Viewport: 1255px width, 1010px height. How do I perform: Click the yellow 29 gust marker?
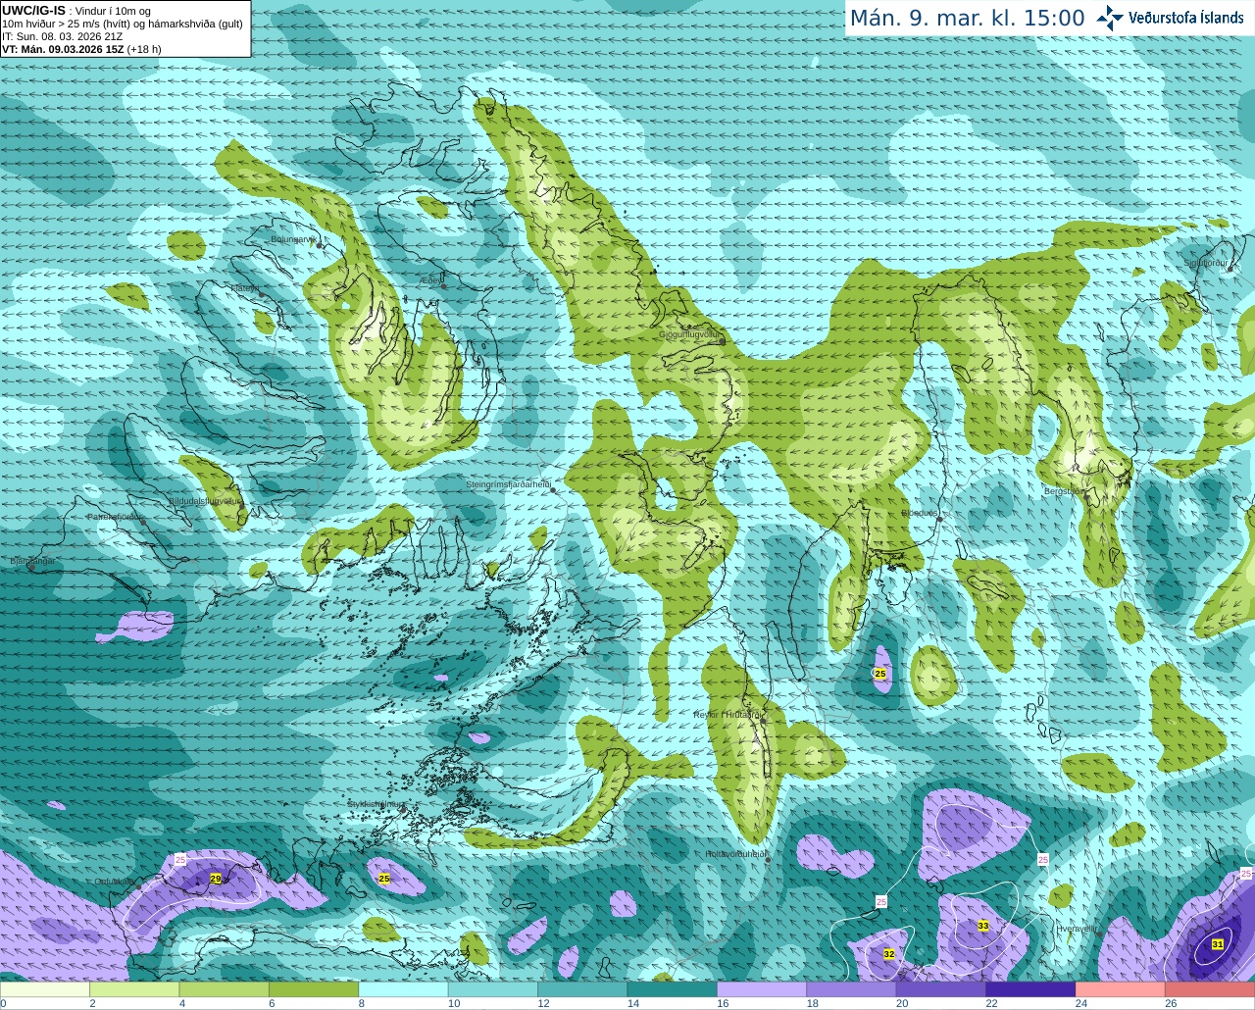pos(216,880)
